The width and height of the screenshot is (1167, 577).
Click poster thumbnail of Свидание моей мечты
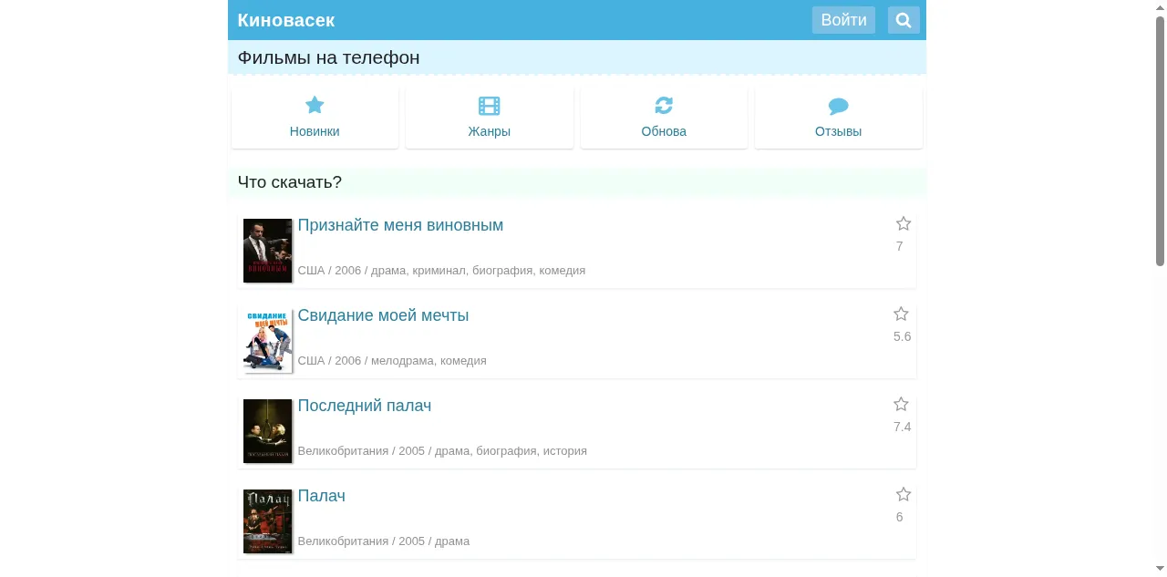click(267, 341)
